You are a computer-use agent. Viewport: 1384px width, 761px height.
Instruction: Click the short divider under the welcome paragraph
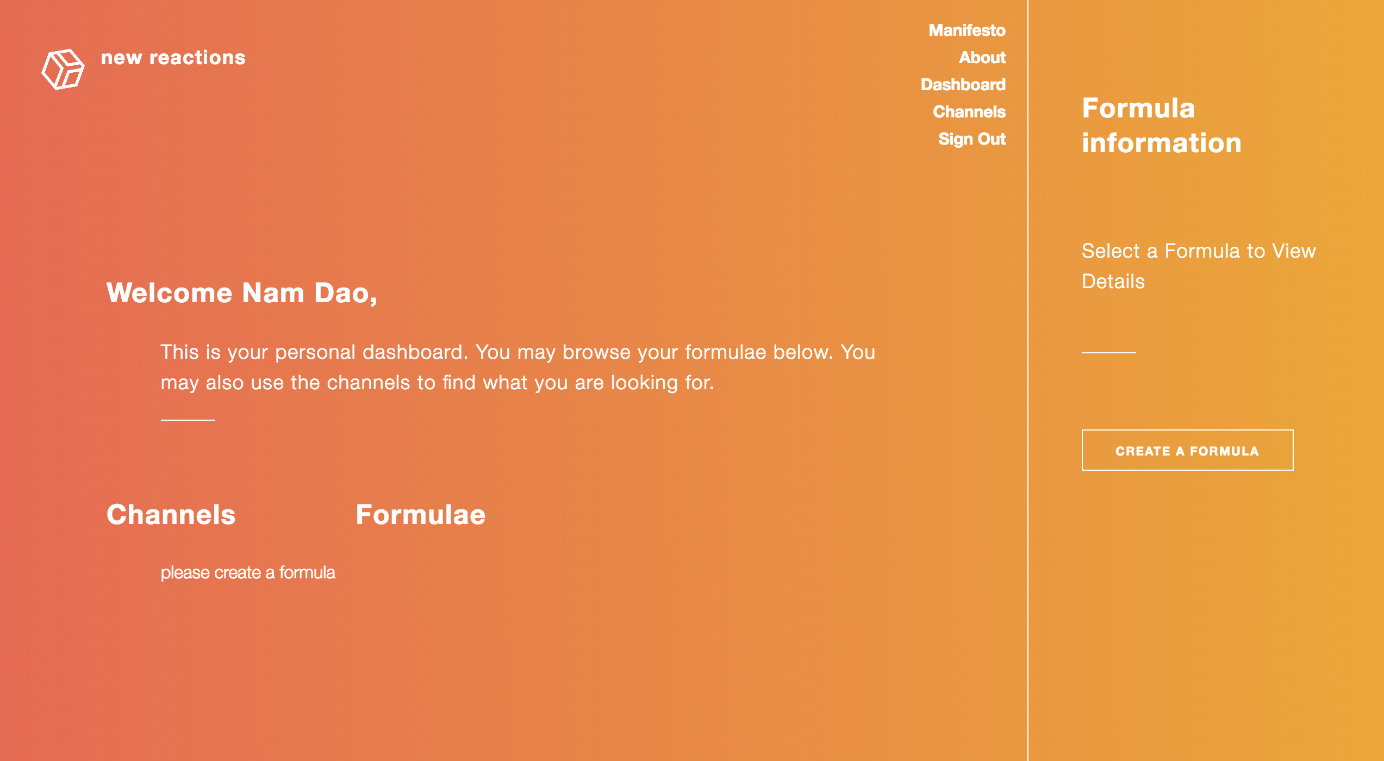(188, 420)
